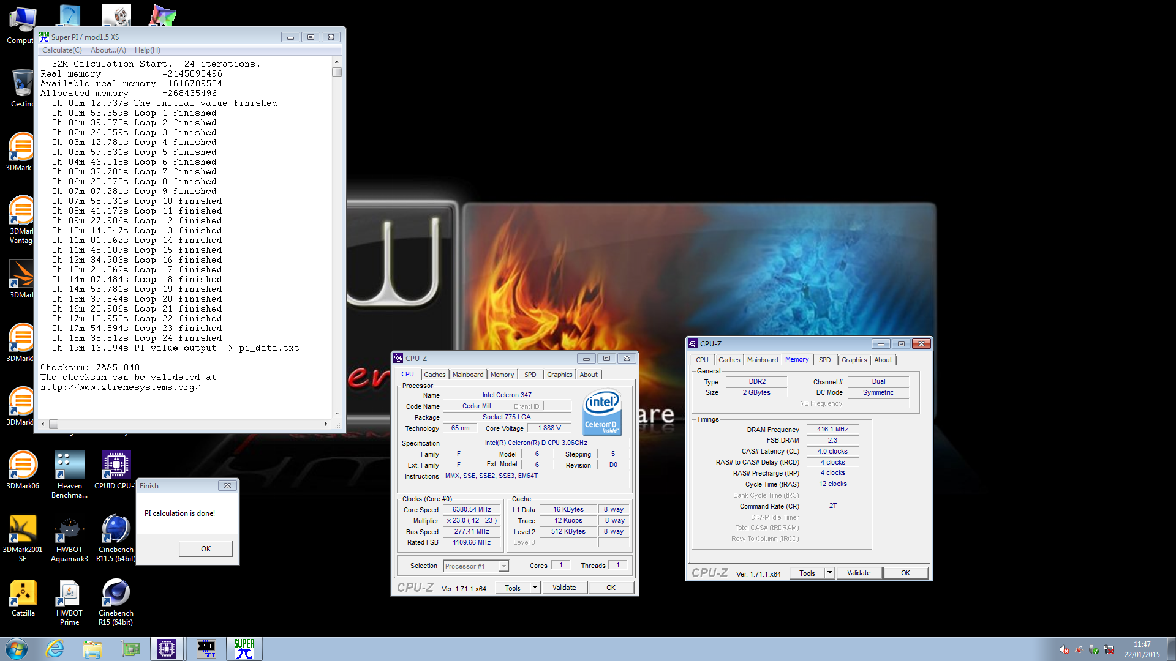Select About tab in right CPU-Z window
The height and width of the screenshot is (661, 1176).
pyautogui.click(x=883, y=360)
